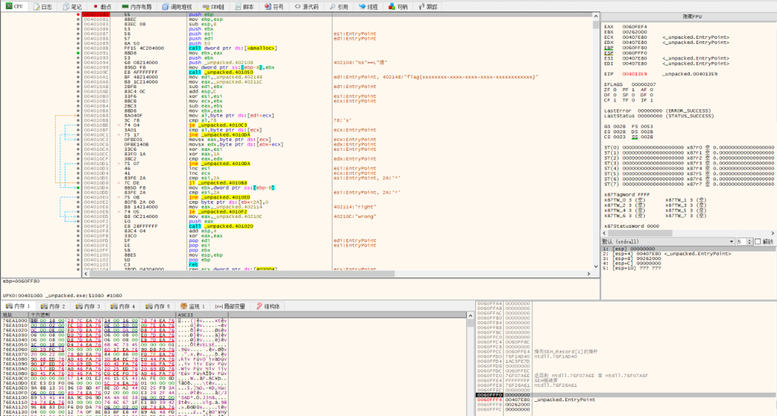Viewport: 777px width, 416px height.
Task: Open the 结构体 struct tab
Action: (268, 306)
